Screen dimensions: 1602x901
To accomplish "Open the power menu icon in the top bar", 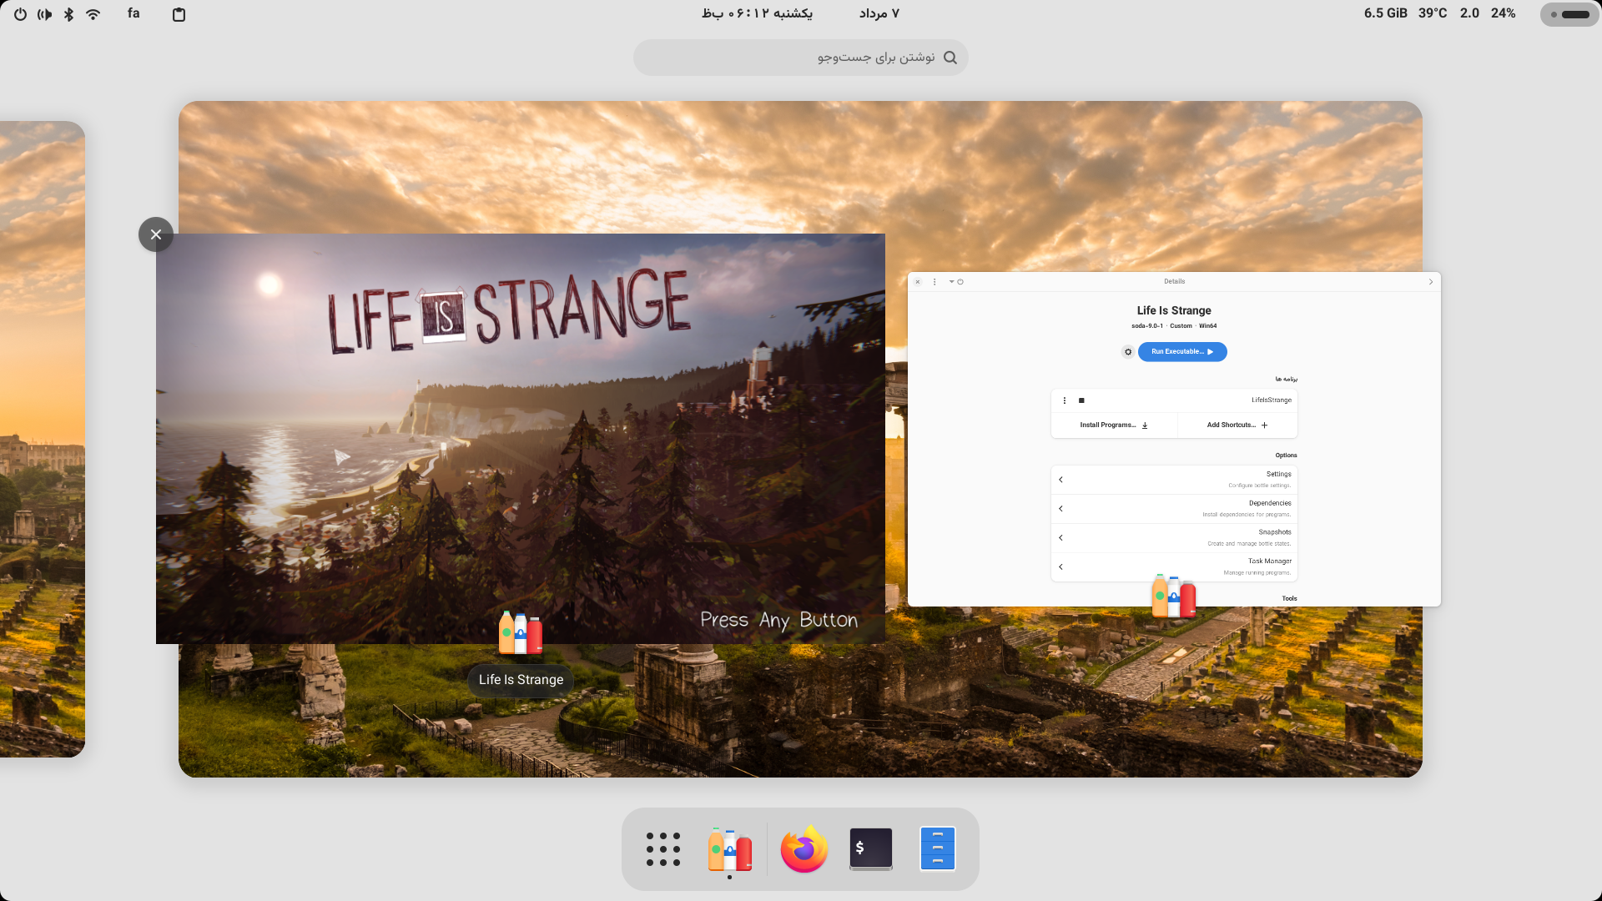I will click(x=20, y=14).
